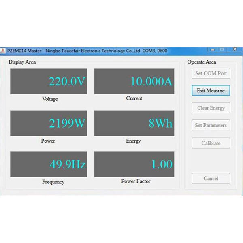Open Set Parameters
Viewport: 243px width, 243px height.
pyautogui.click(x=211, y=125)
